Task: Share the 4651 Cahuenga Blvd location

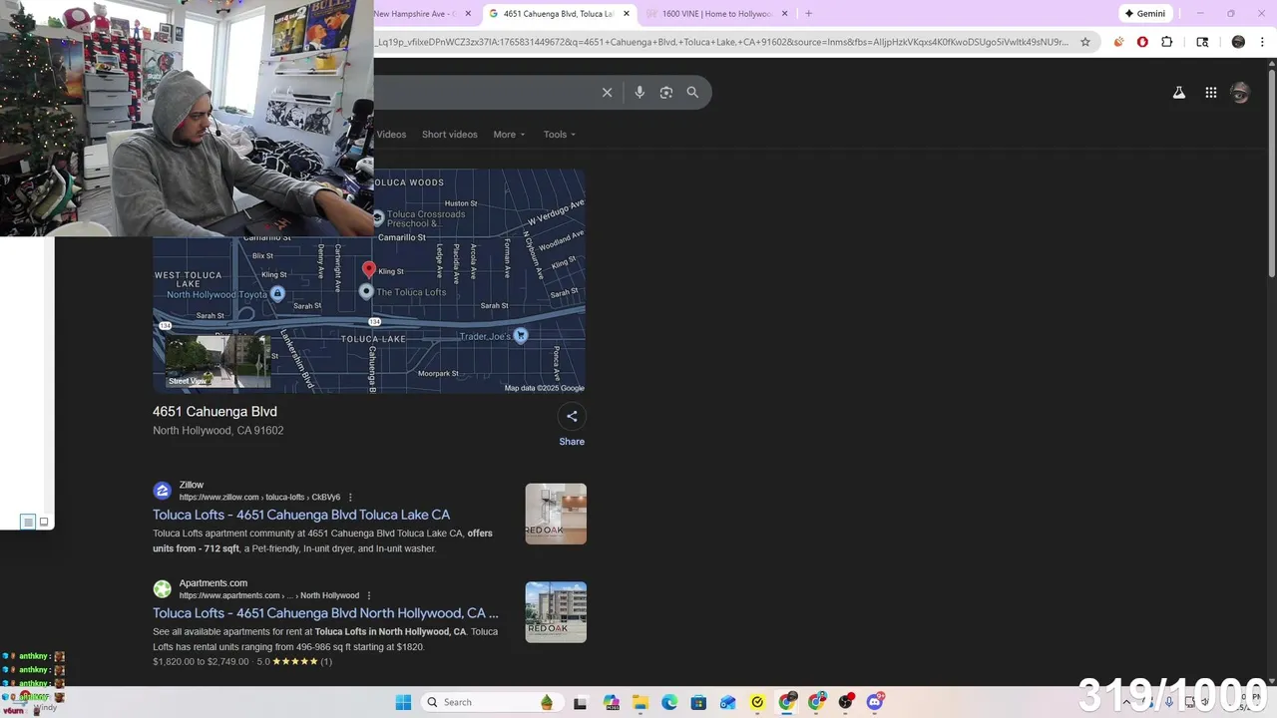Action: point(572,416)
